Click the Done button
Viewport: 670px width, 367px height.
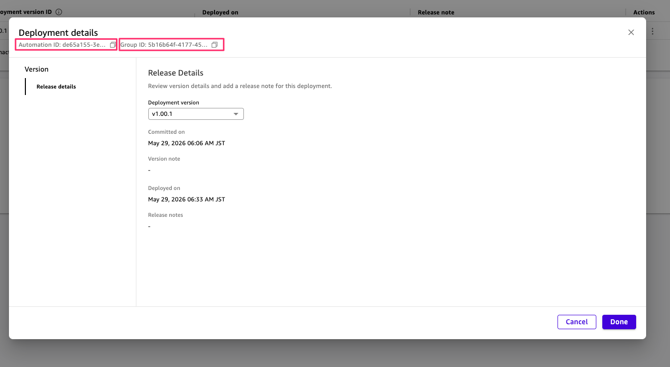coord(619,322)
